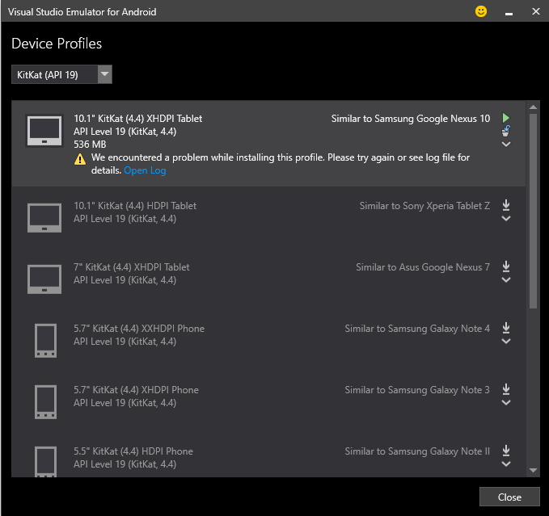Expand details for the Nexus 10 profile
This screenshot has height=516, width=549.
506,145
